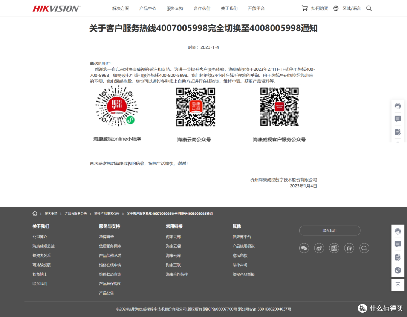Screen dimensions: 407x317
Task: Click the HIKVISION logo
Action: (x=56, y=9)
